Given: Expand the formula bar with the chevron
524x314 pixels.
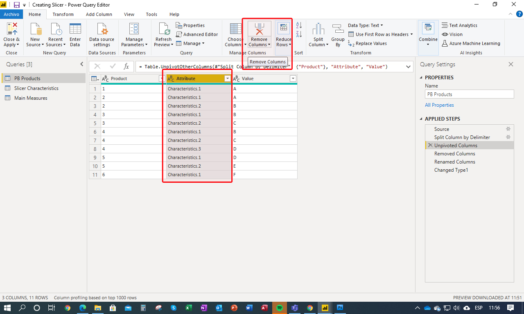Looking at the screenshot, I should point(409,66).
